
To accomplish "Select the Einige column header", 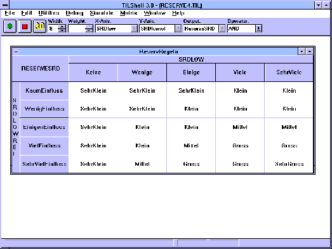I will [x=191, y=72].
